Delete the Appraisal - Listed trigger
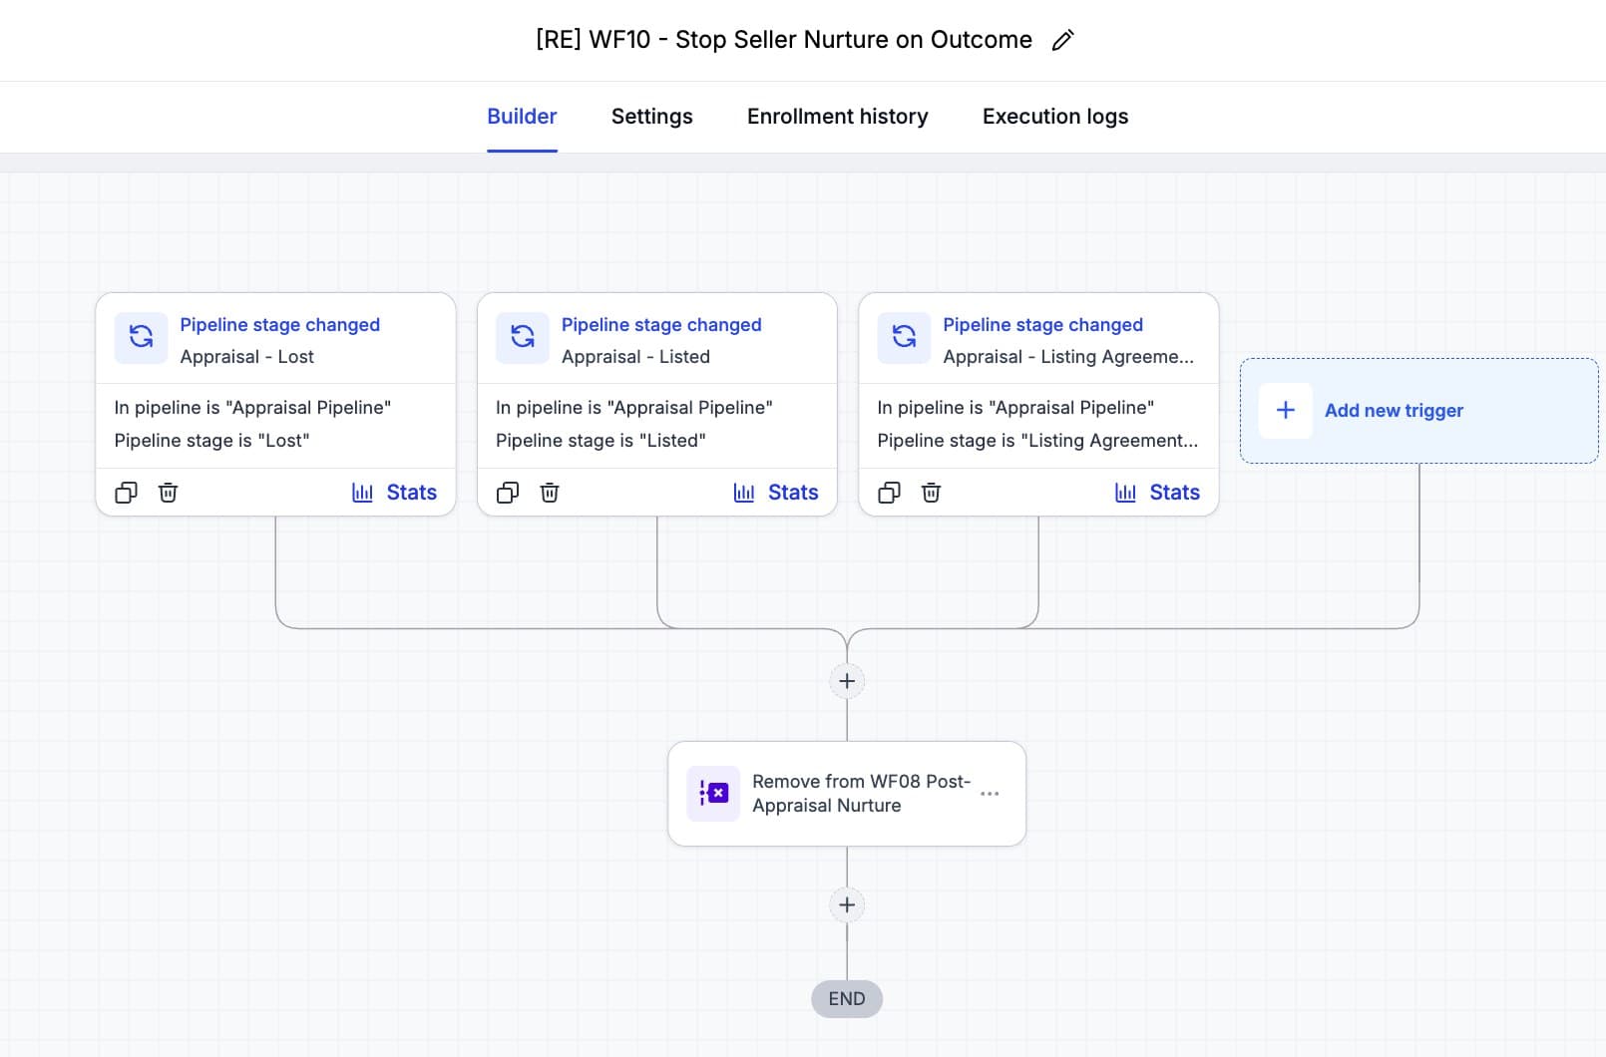 pos(550,493)
